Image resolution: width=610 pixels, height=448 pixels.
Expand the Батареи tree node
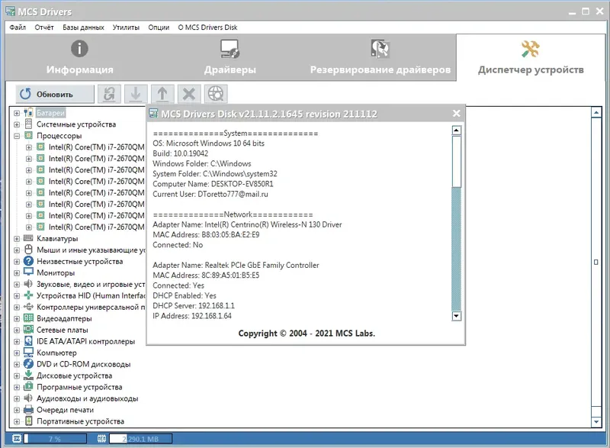(x=17, y=113)
